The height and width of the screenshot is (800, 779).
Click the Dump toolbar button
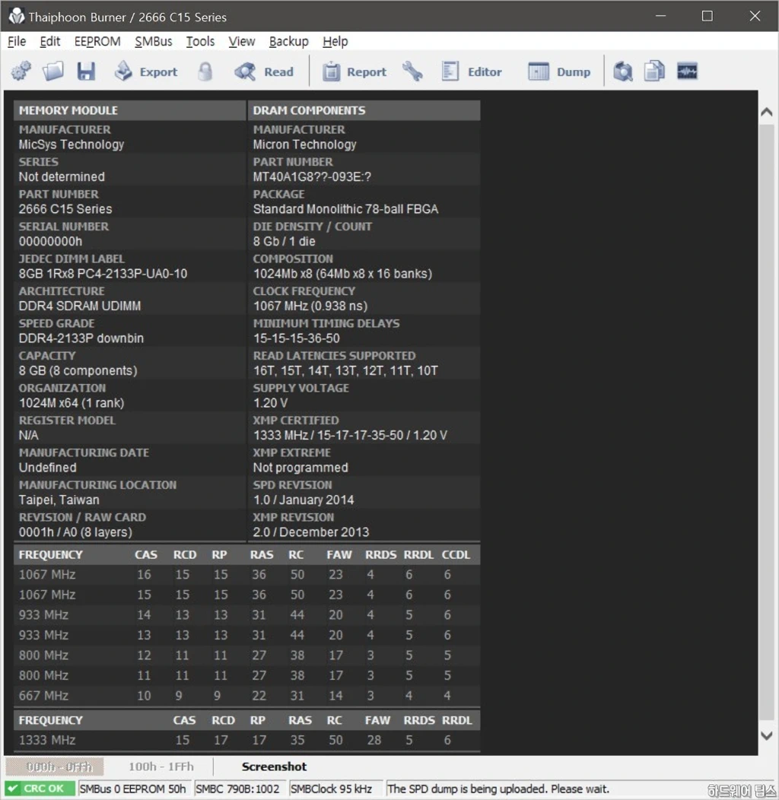pyautogui.click(x=559, y=71)
